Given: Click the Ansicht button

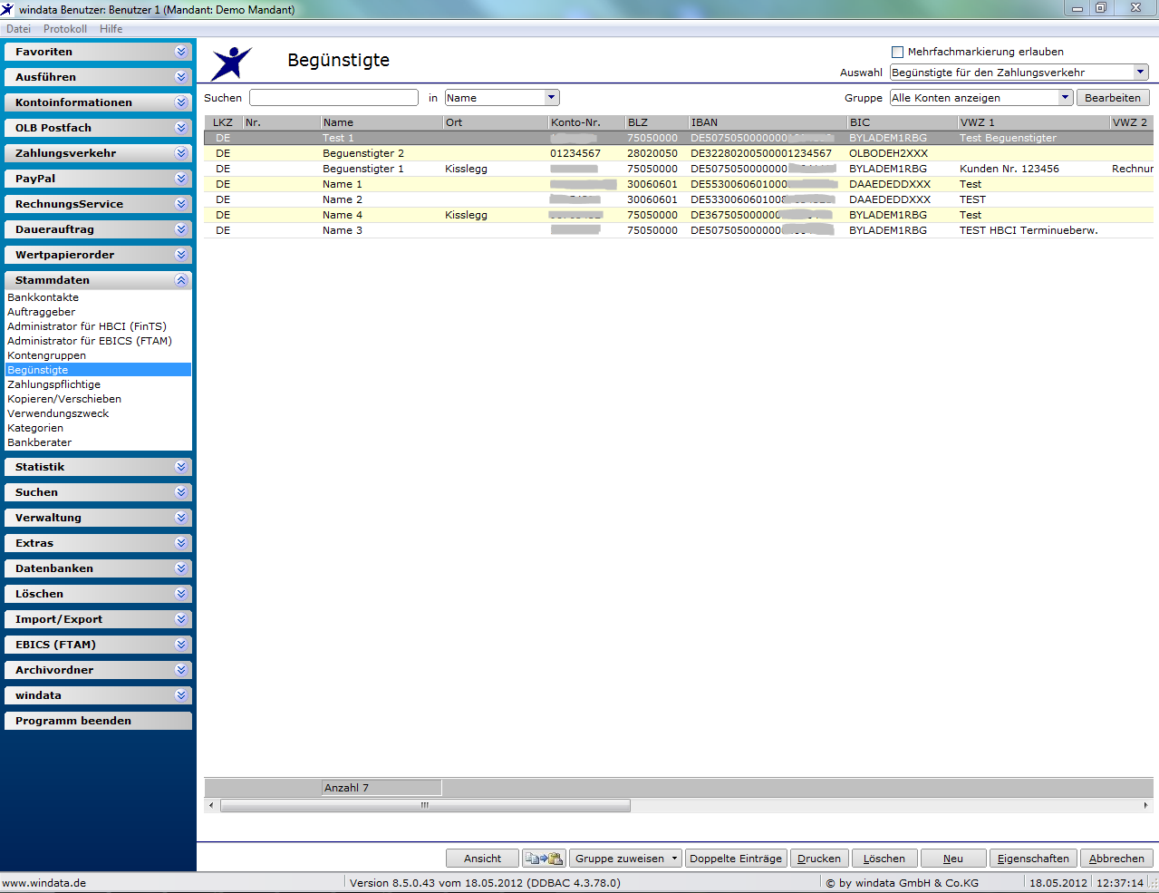Looking at the screenshot, I should click(482, 859).
